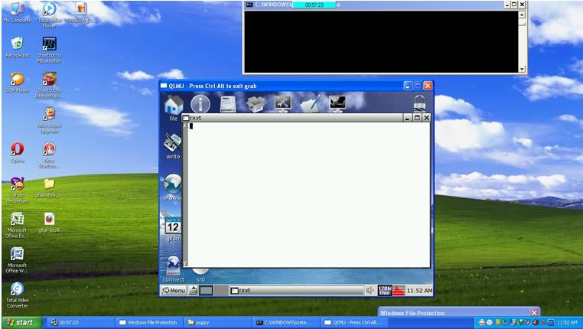Viewport: 583px width, 329px height.
Task: Open Nero StartSmart desktop shortcut
Action: [x=49, y=155]
